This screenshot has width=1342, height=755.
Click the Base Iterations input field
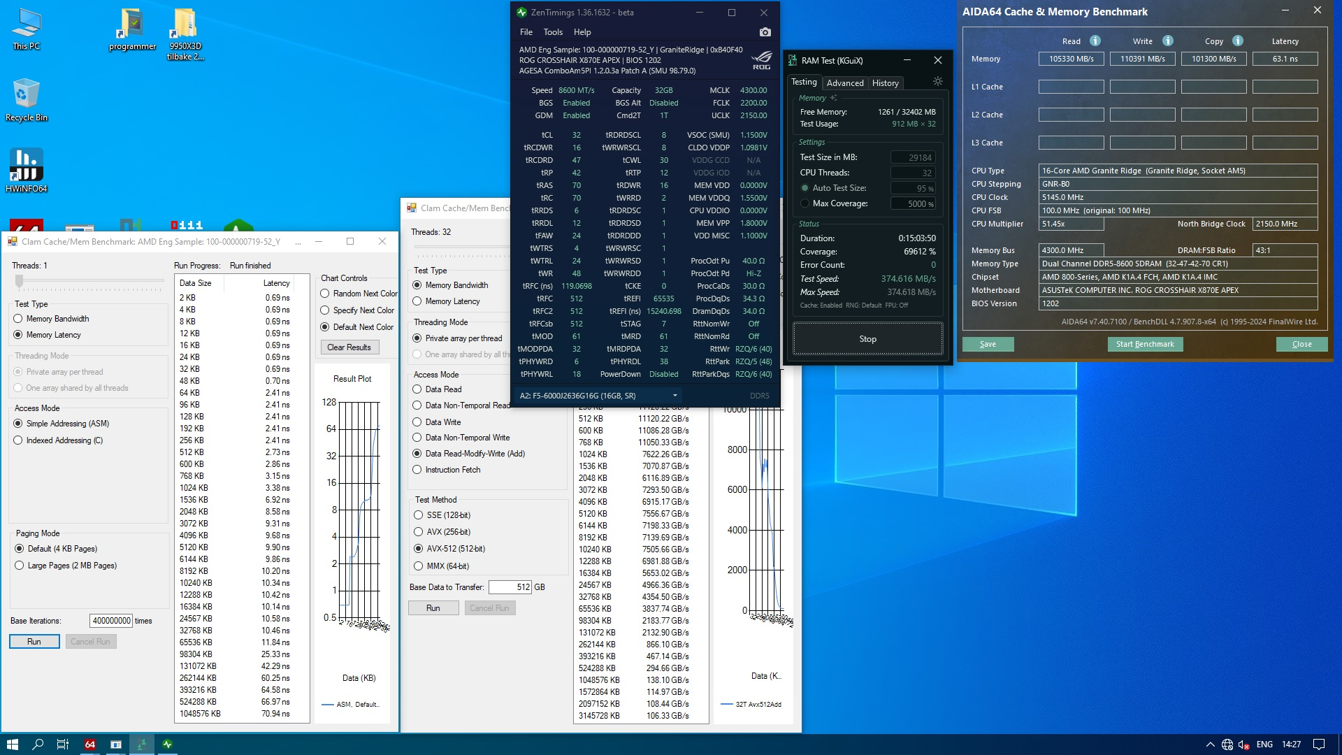click(x=111, y=621)
